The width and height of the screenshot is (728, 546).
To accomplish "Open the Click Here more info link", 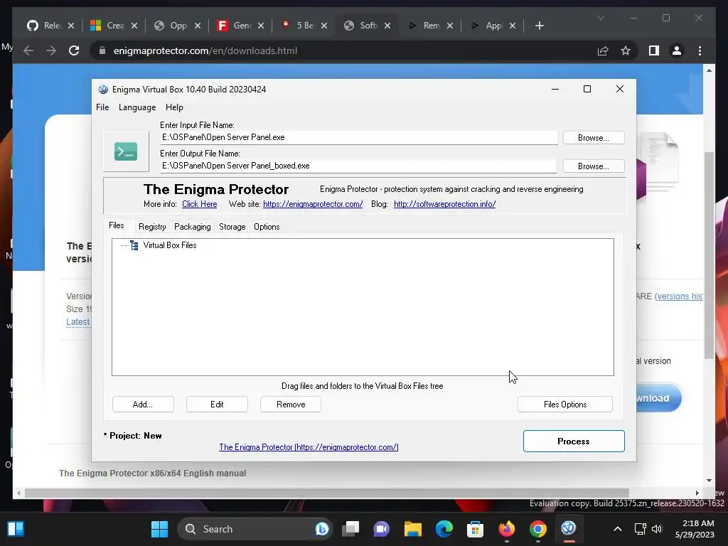I will point(200,204).
